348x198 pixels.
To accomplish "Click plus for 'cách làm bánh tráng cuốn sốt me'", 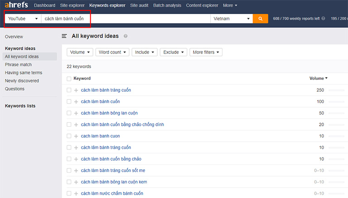I will coord(76,171).
